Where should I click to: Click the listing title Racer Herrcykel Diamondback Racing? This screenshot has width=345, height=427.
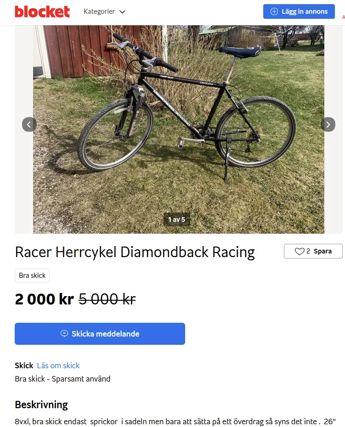[135, 252]
